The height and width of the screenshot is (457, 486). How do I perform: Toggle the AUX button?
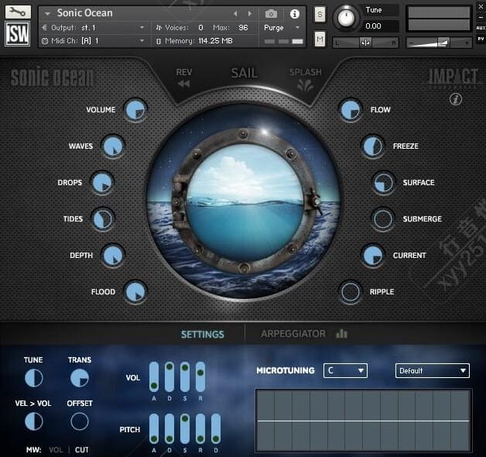point(481,28)
